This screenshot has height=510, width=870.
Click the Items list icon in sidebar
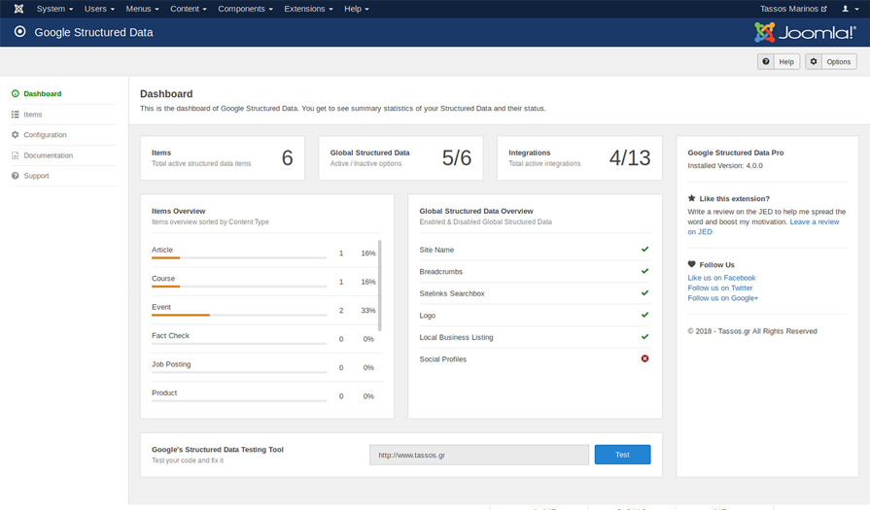16,115
